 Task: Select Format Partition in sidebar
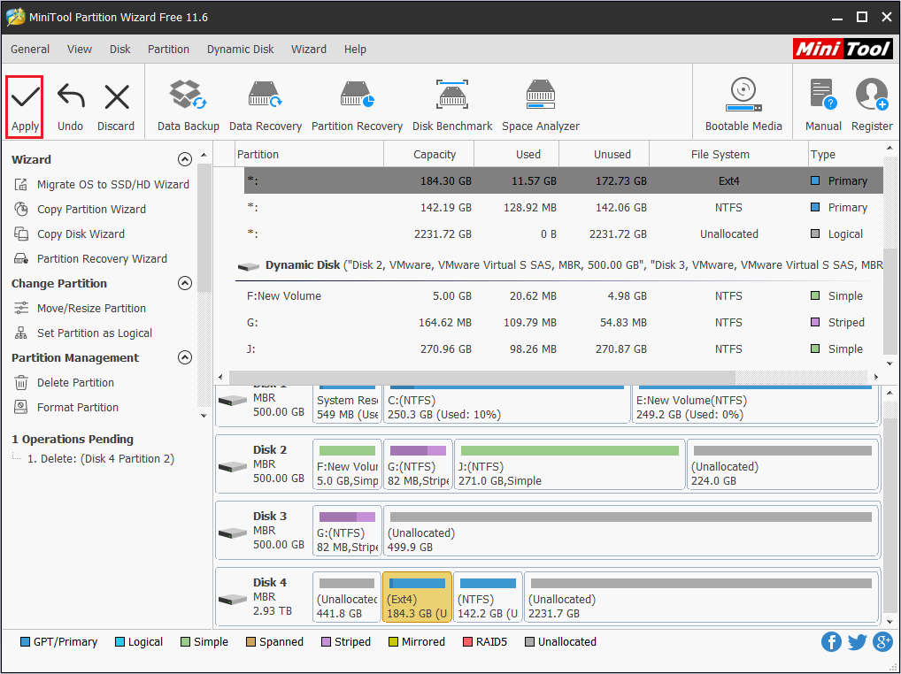(x=66, y=407)
